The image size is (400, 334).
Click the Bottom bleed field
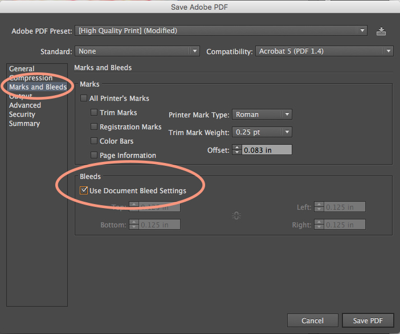160,225
